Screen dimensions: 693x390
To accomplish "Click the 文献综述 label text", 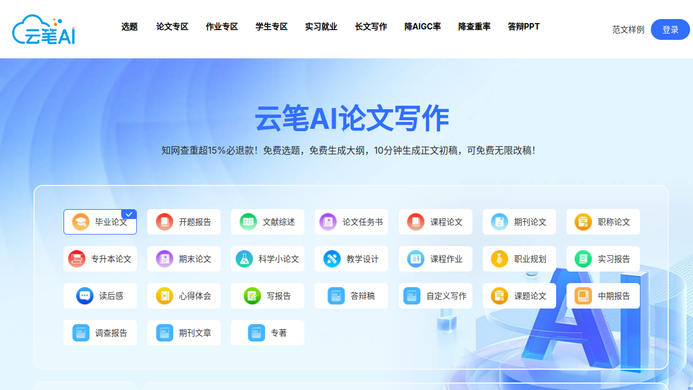I will click(279, 222).
